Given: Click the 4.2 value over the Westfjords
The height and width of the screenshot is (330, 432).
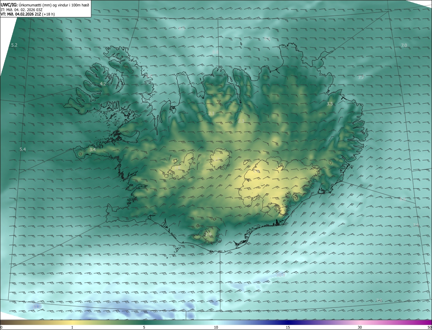Looking at the screenshot, I should click(x=103, y=84).
